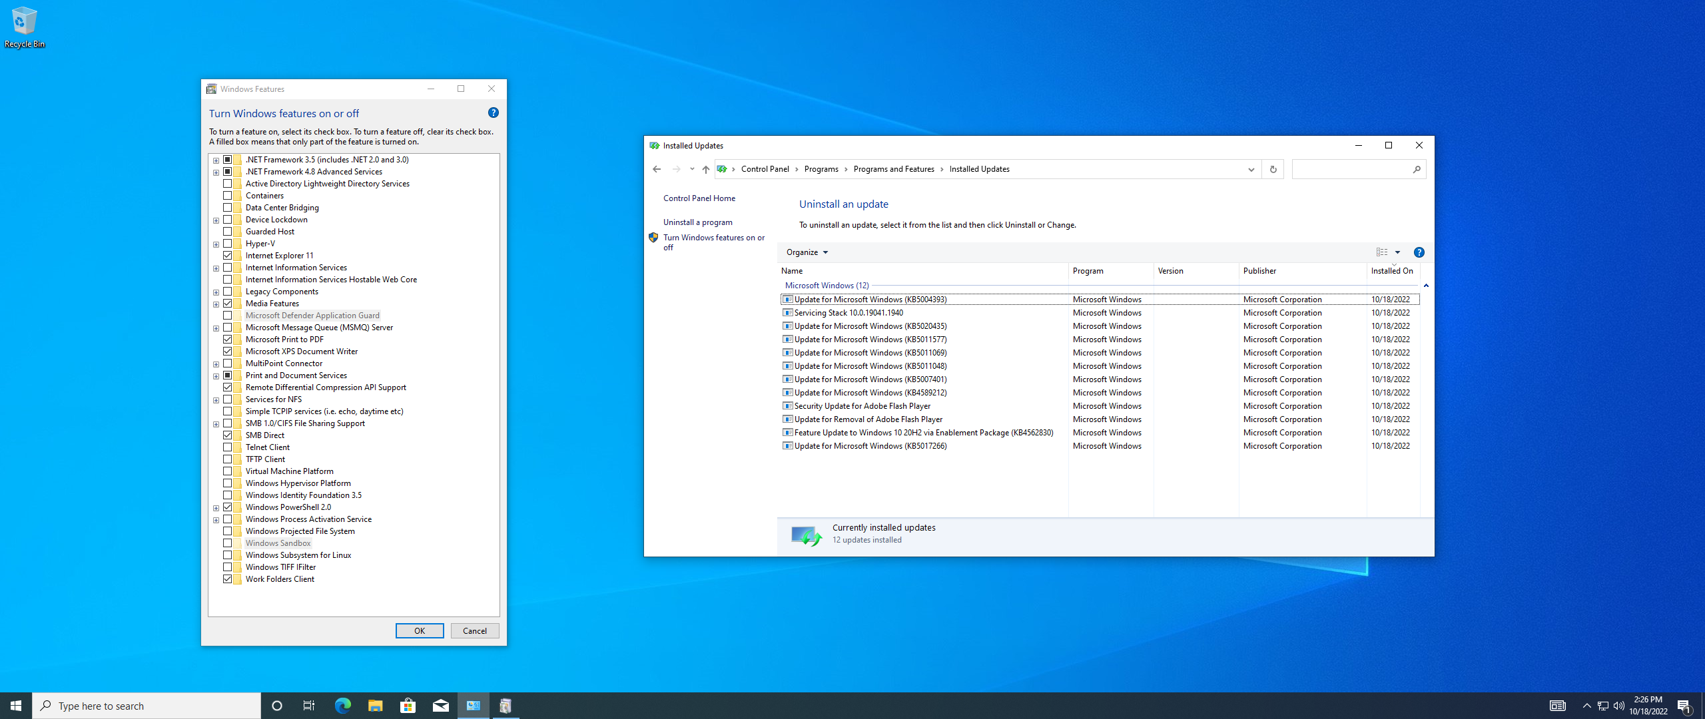Enable the TFTP Client checkbox
The width and height of the screenshot is (1705, 719).
[x=227, y=459]
